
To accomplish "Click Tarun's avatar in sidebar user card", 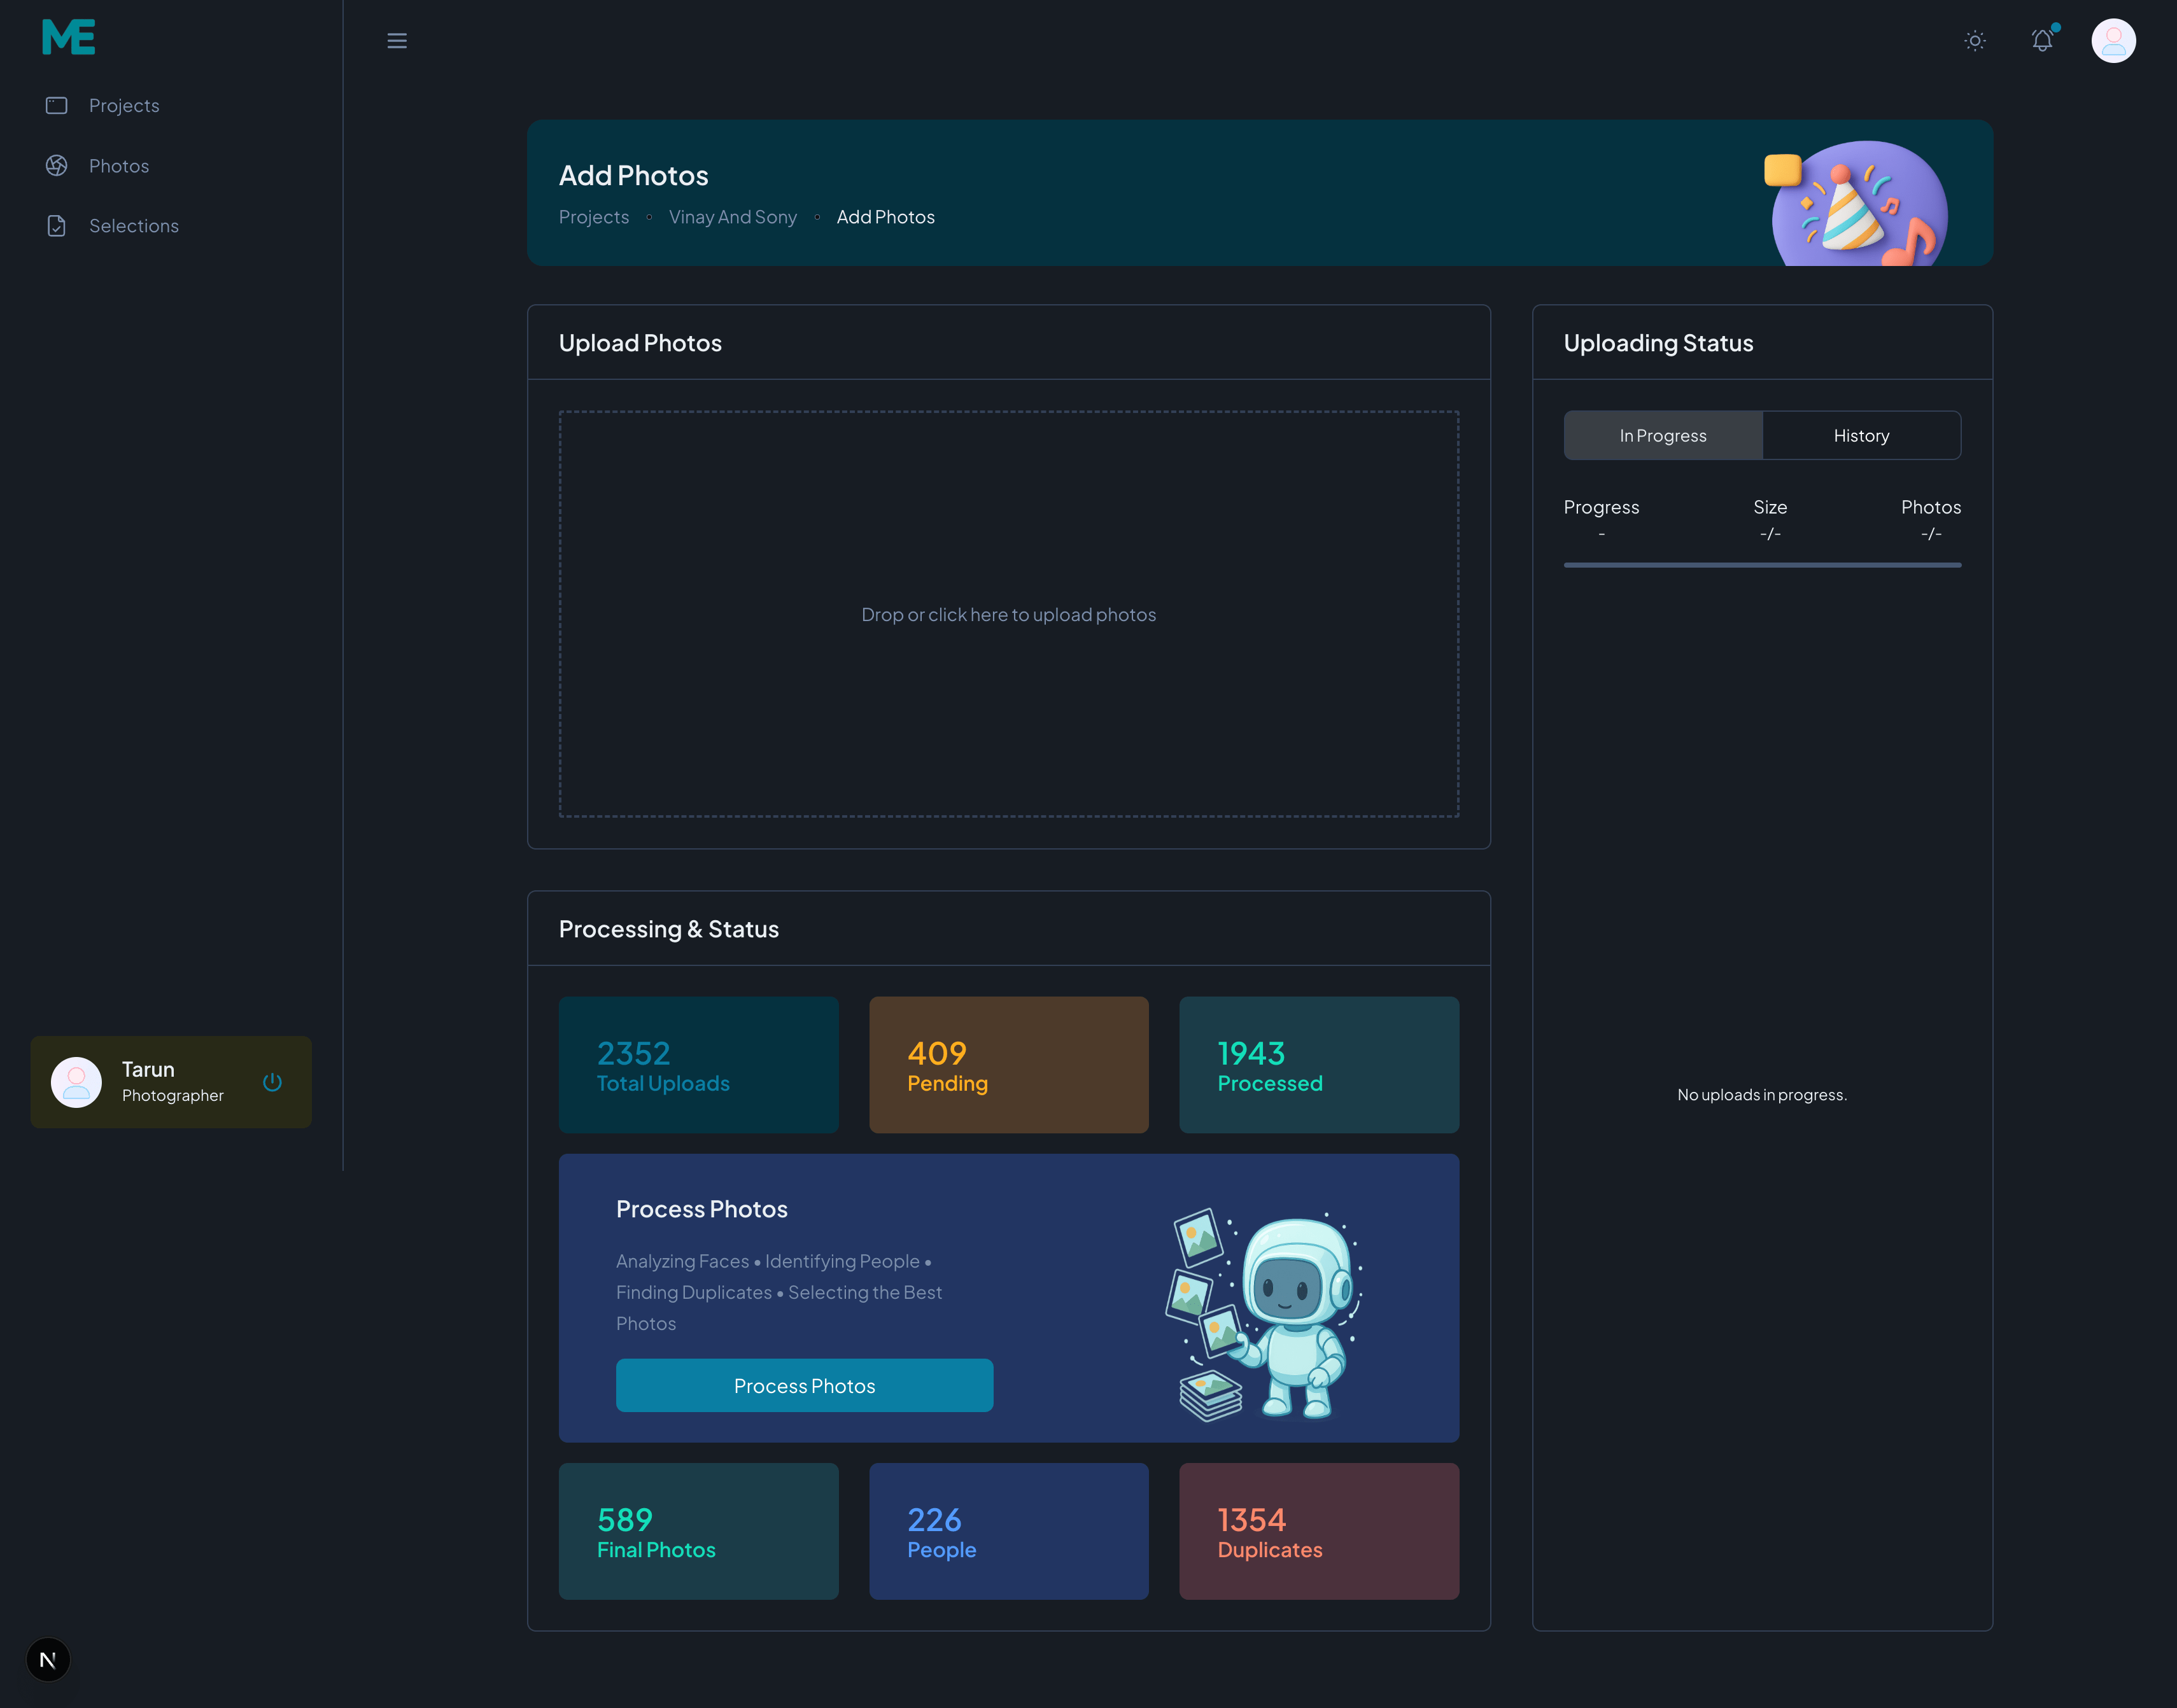I will pos(77,1082).
